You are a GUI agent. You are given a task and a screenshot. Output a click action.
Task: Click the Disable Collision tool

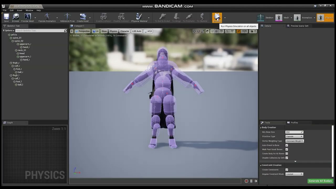point(121,18)
